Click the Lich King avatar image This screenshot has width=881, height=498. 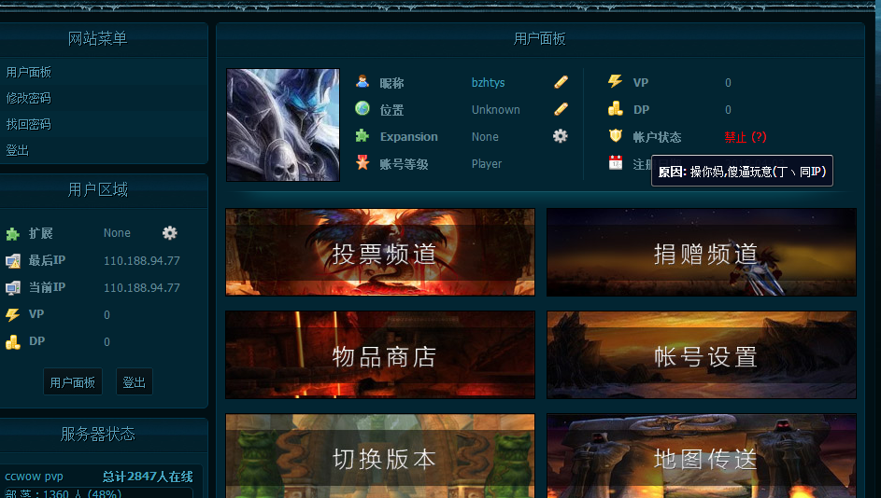point(283,125)
